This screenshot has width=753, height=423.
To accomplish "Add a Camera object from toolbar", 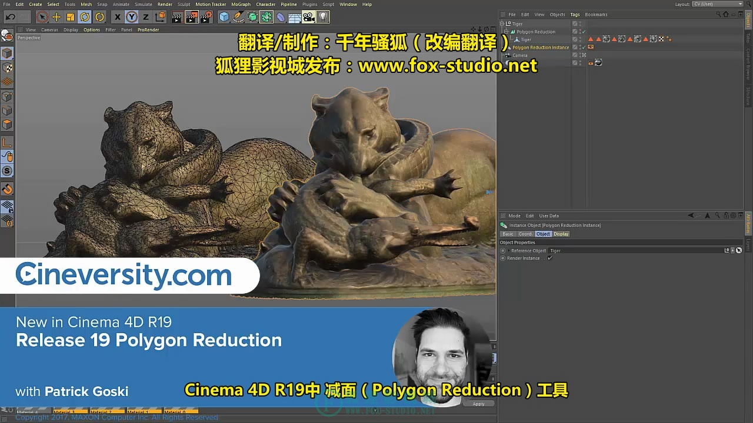I will [x=309, y=17].
